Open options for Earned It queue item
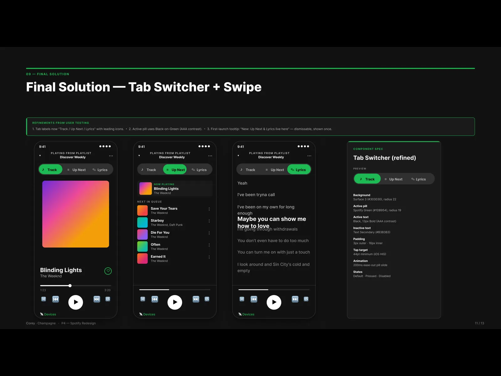This screenshot has height=376, width=501. (x=209, y=257)
